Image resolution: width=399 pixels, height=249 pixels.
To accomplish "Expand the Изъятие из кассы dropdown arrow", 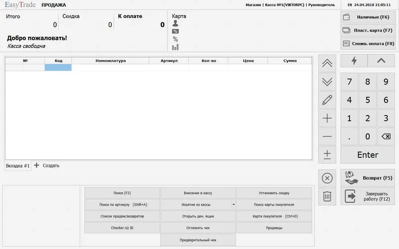I will (233, 205).
